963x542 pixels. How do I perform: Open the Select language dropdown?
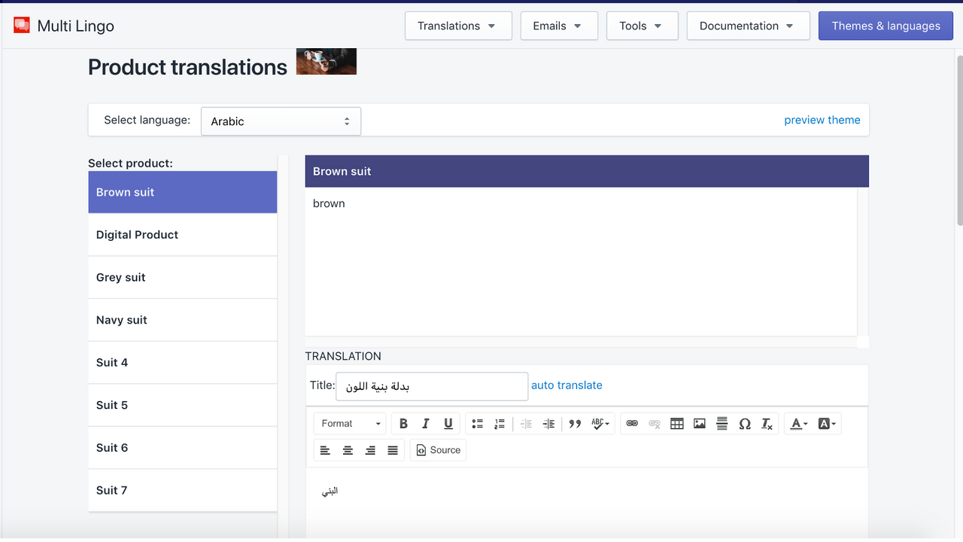tap(281, 121)
